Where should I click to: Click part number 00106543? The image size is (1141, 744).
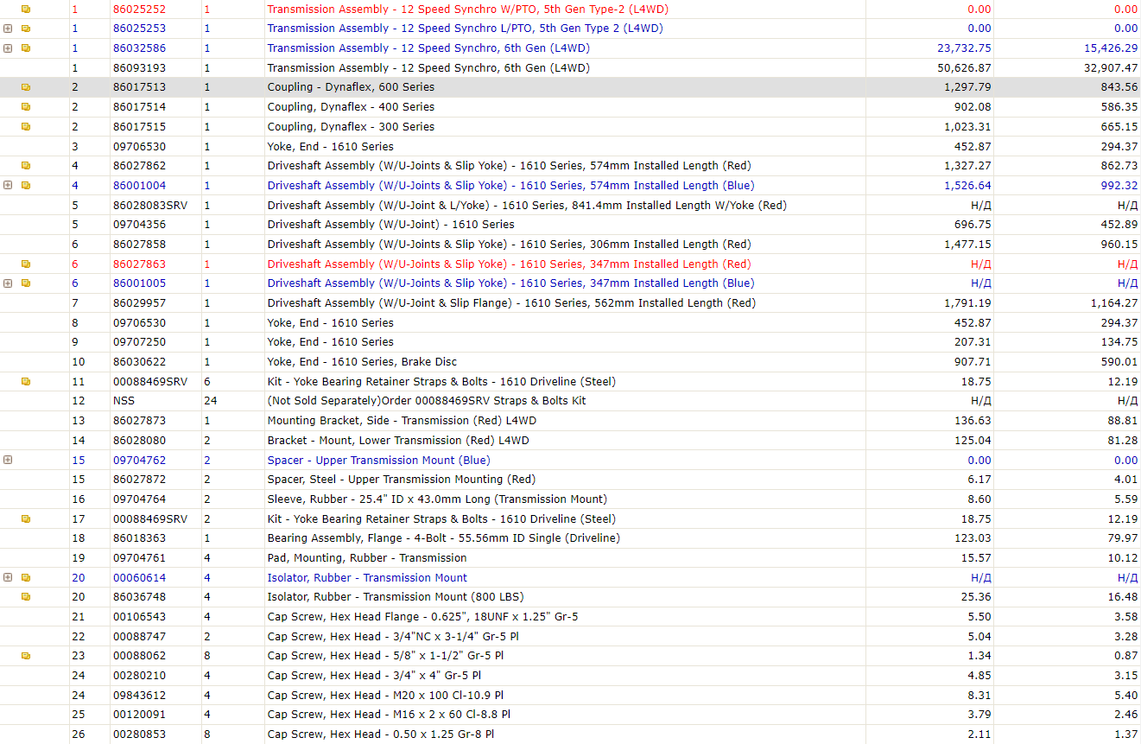point(139,617)
